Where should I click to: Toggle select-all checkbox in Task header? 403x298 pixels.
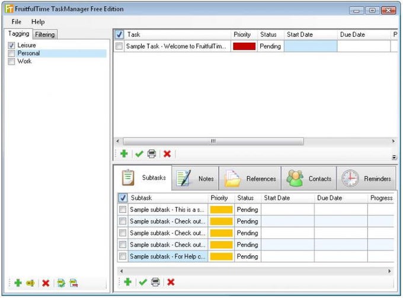119,34
